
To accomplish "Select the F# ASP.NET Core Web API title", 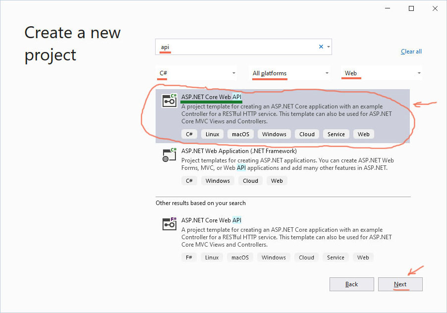I will click(x=211, y=220).
